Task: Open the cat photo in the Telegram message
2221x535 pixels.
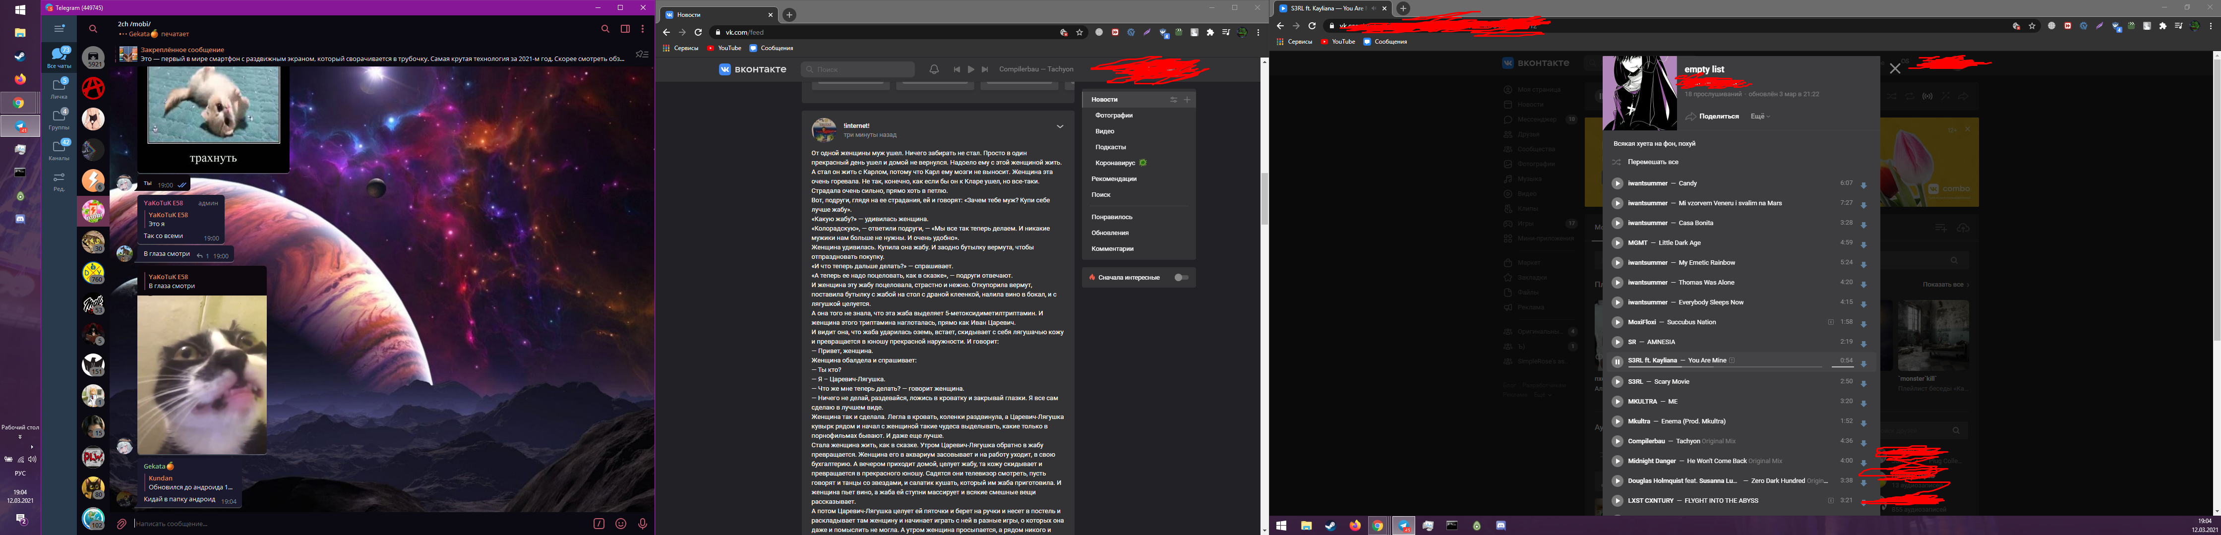Action: click(x=202, y=375)
